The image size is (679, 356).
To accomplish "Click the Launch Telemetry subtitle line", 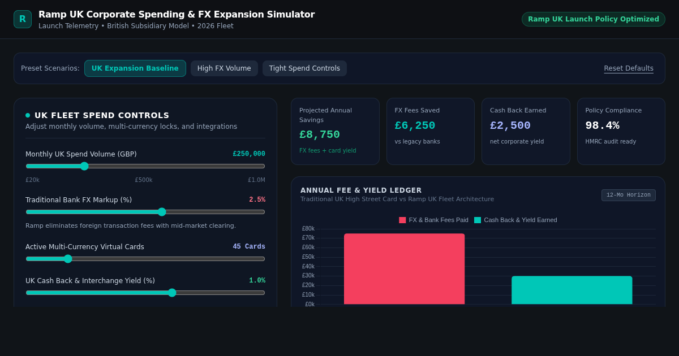I will pos(136,26).
